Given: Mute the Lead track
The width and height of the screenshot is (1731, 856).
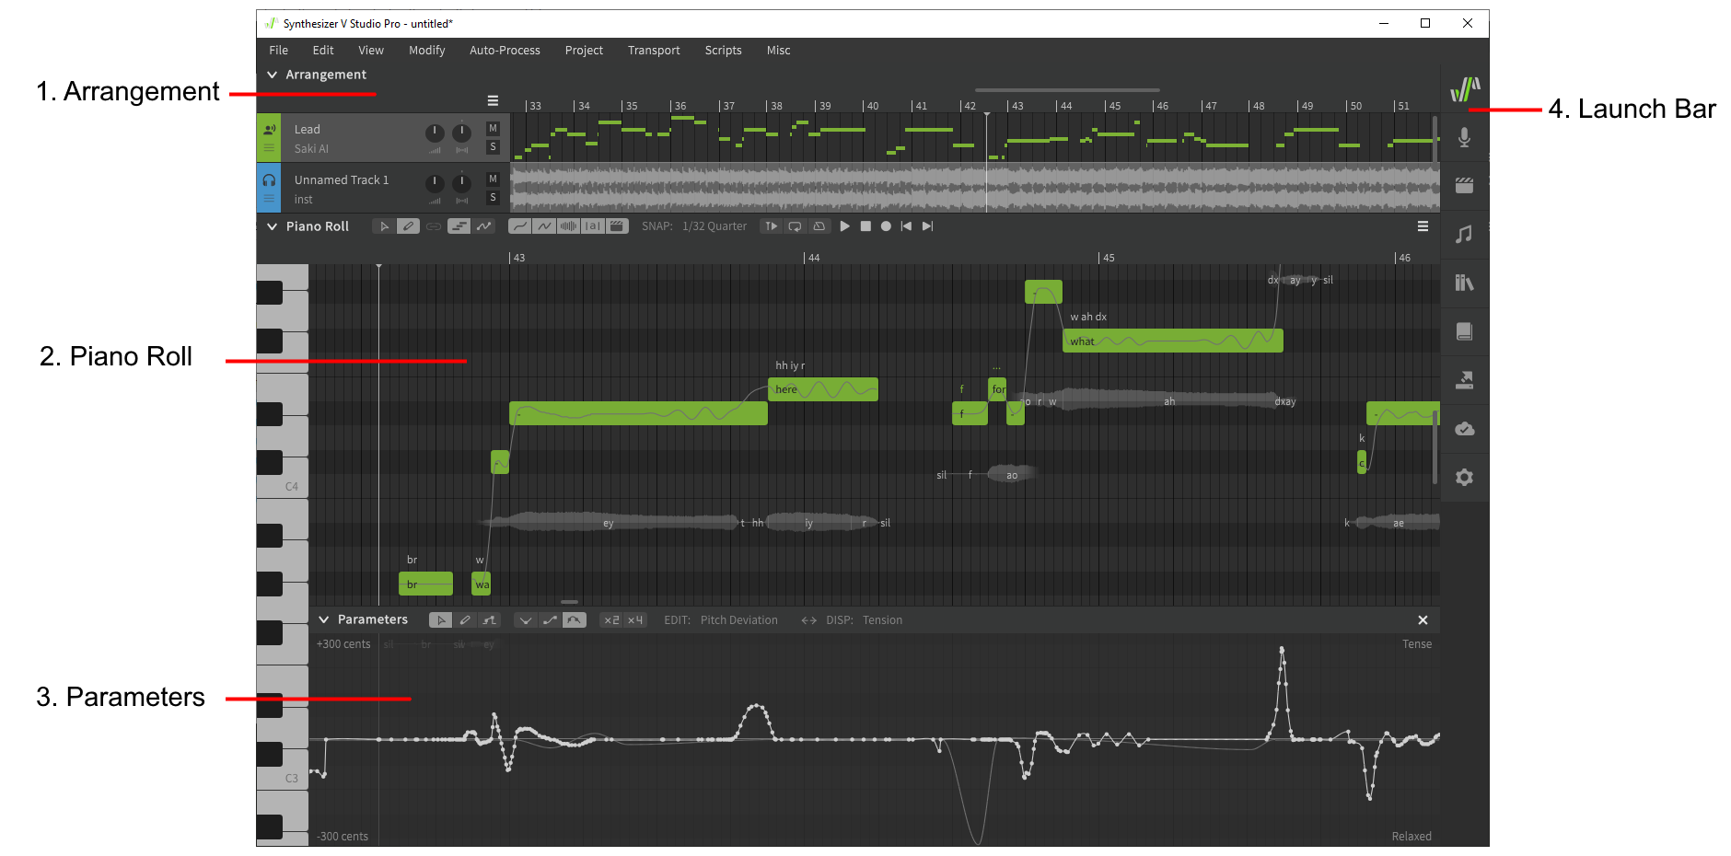Looking at the screenshot, I should (x=493, y=129).
